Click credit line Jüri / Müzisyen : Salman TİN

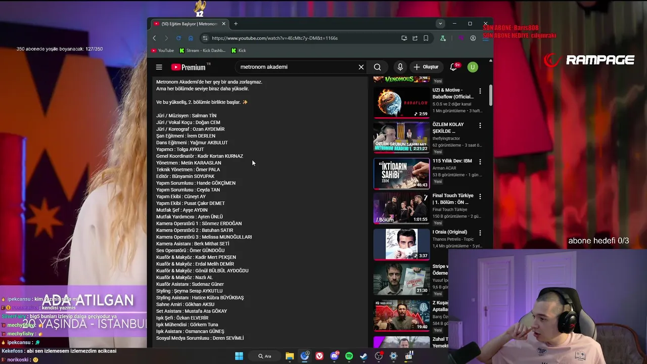pos(186,115)
